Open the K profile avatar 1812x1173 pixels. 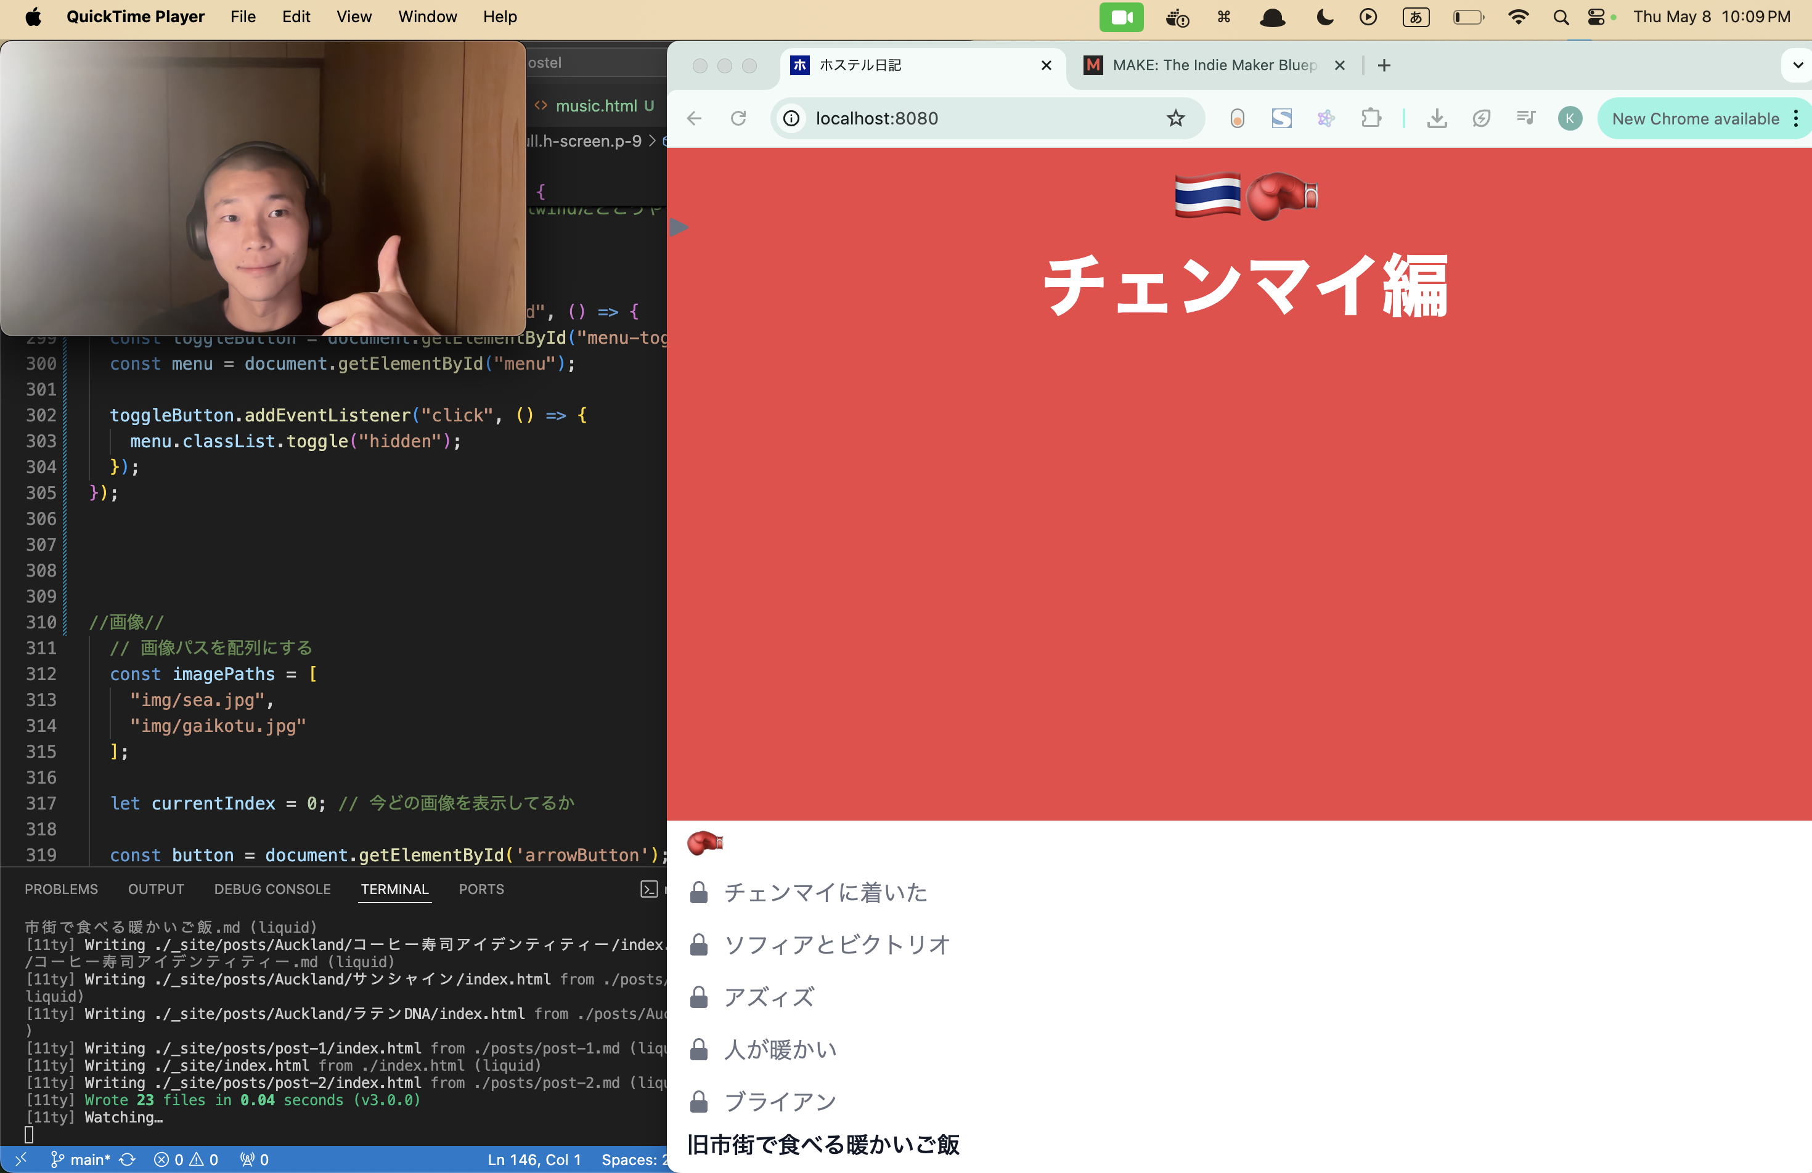1570,118
